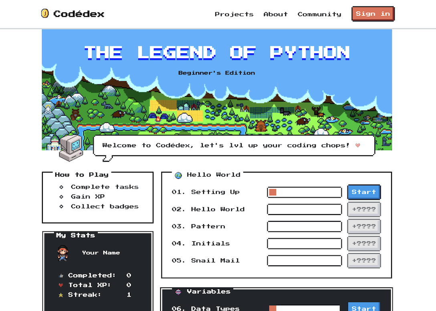The height and width of the screenshot is (311, 436).
Task: Click the Setting Up progress bar
Action: pos(304,192)
